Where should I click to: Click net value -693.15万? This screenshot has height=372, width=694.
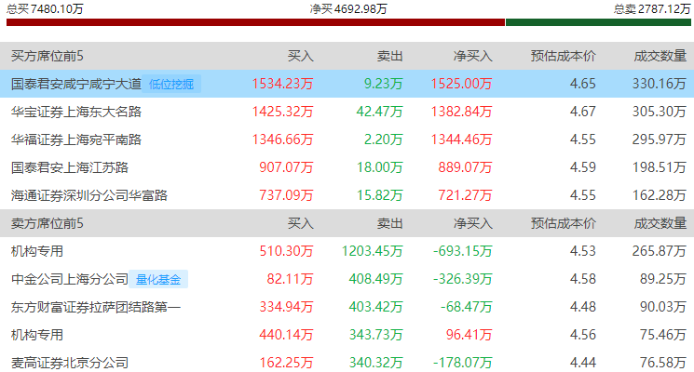coord(463,251)
